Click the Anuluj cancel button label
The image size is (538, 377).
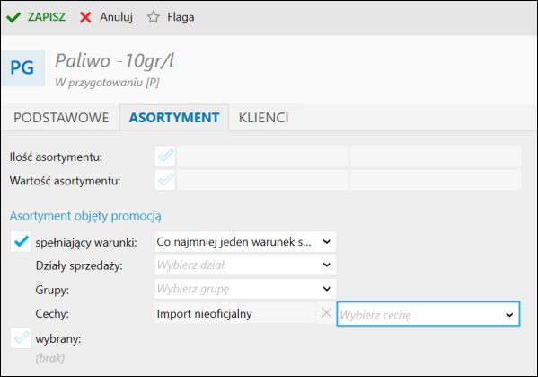pos(117,17)
